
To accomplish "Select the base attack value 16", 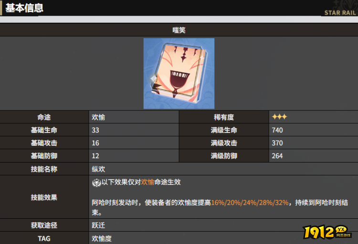I will (95, 143).
